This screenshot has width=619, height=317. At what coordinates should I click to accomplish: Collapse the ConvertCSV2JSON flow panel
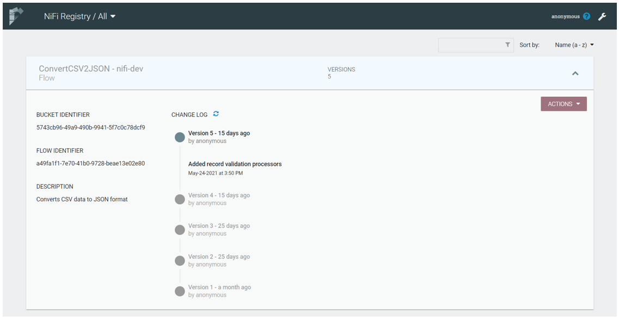point(575,73)
